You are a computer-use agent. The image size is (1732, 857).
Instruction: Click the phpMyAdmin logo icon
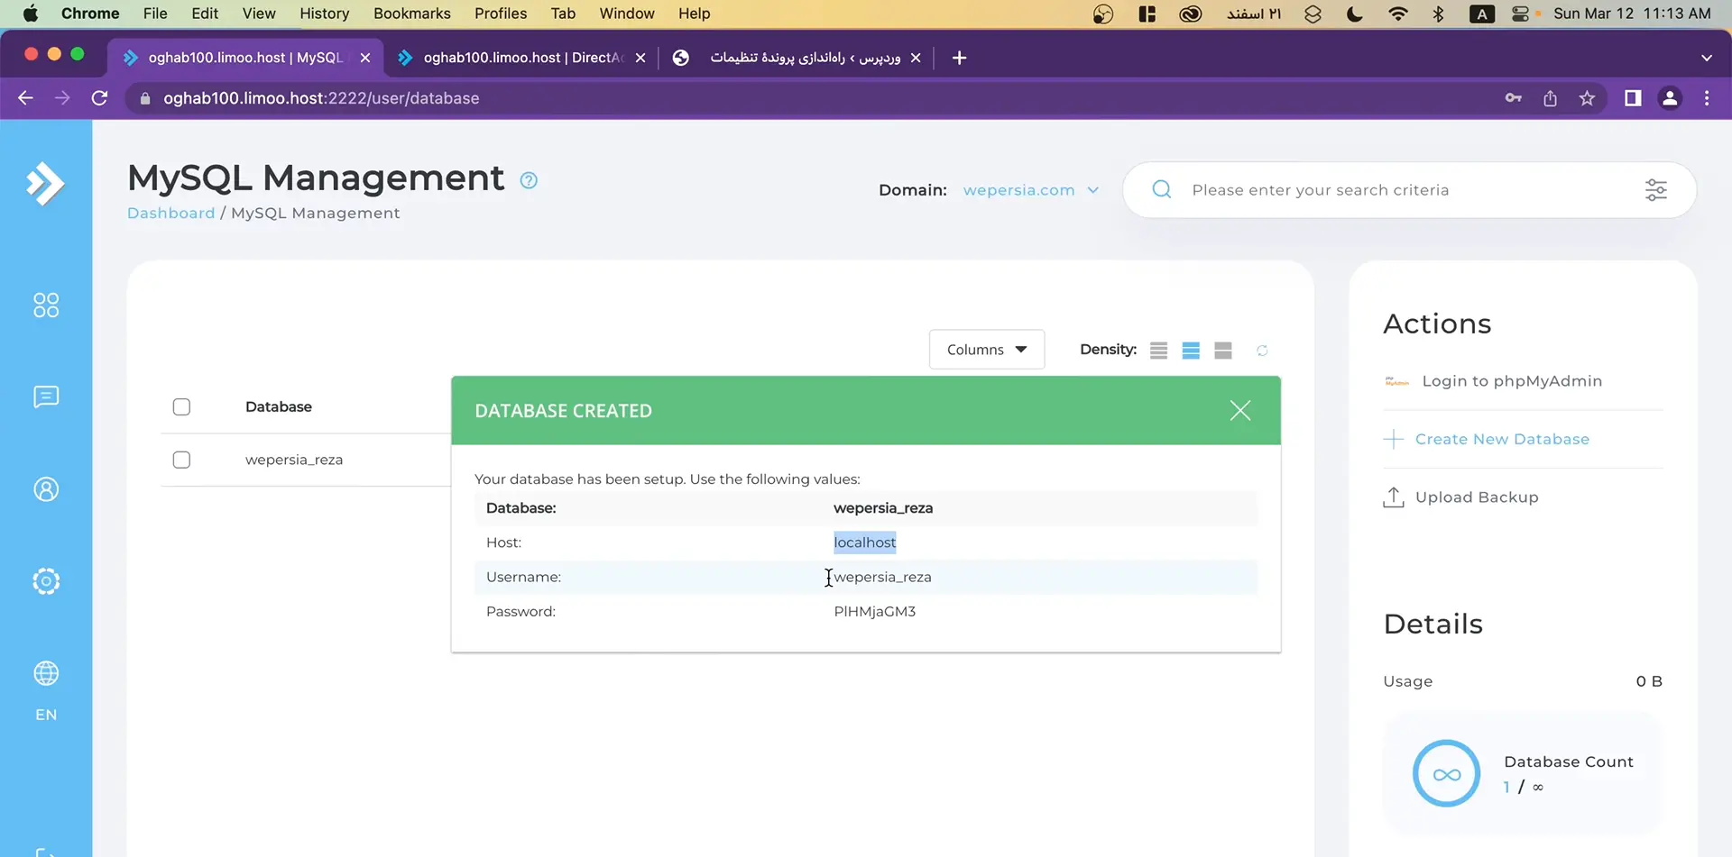coord(1396,381)
